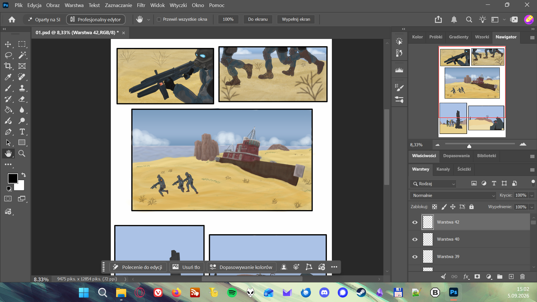Enable Przewiń wszystkie okna checkbox
537x302 pixels.
coord(159,19)
